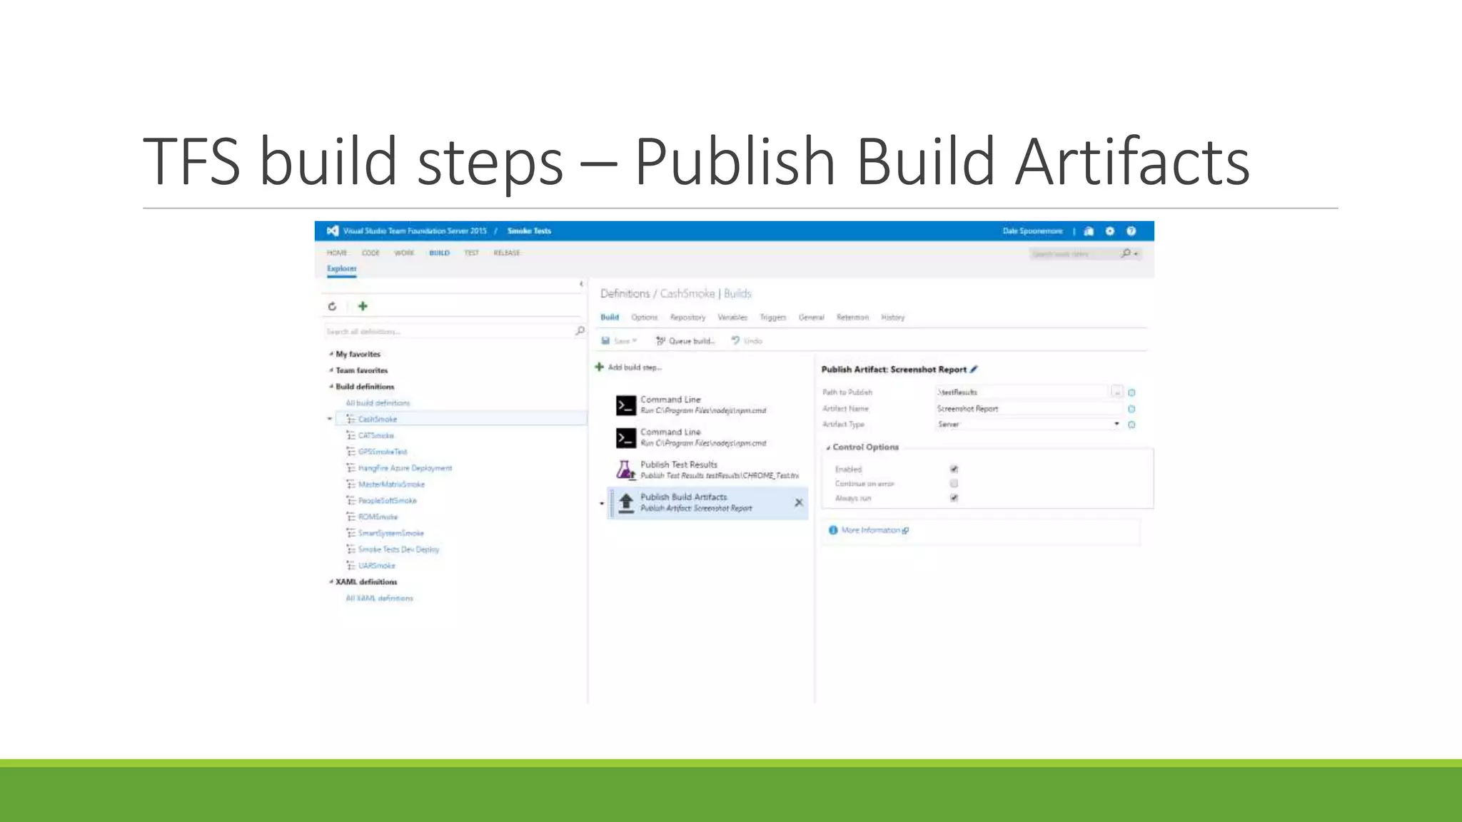Refresh the build definitions list
Image resolution: width=1462 pixels, height=822 pixels.
click(x=332, y=306)
